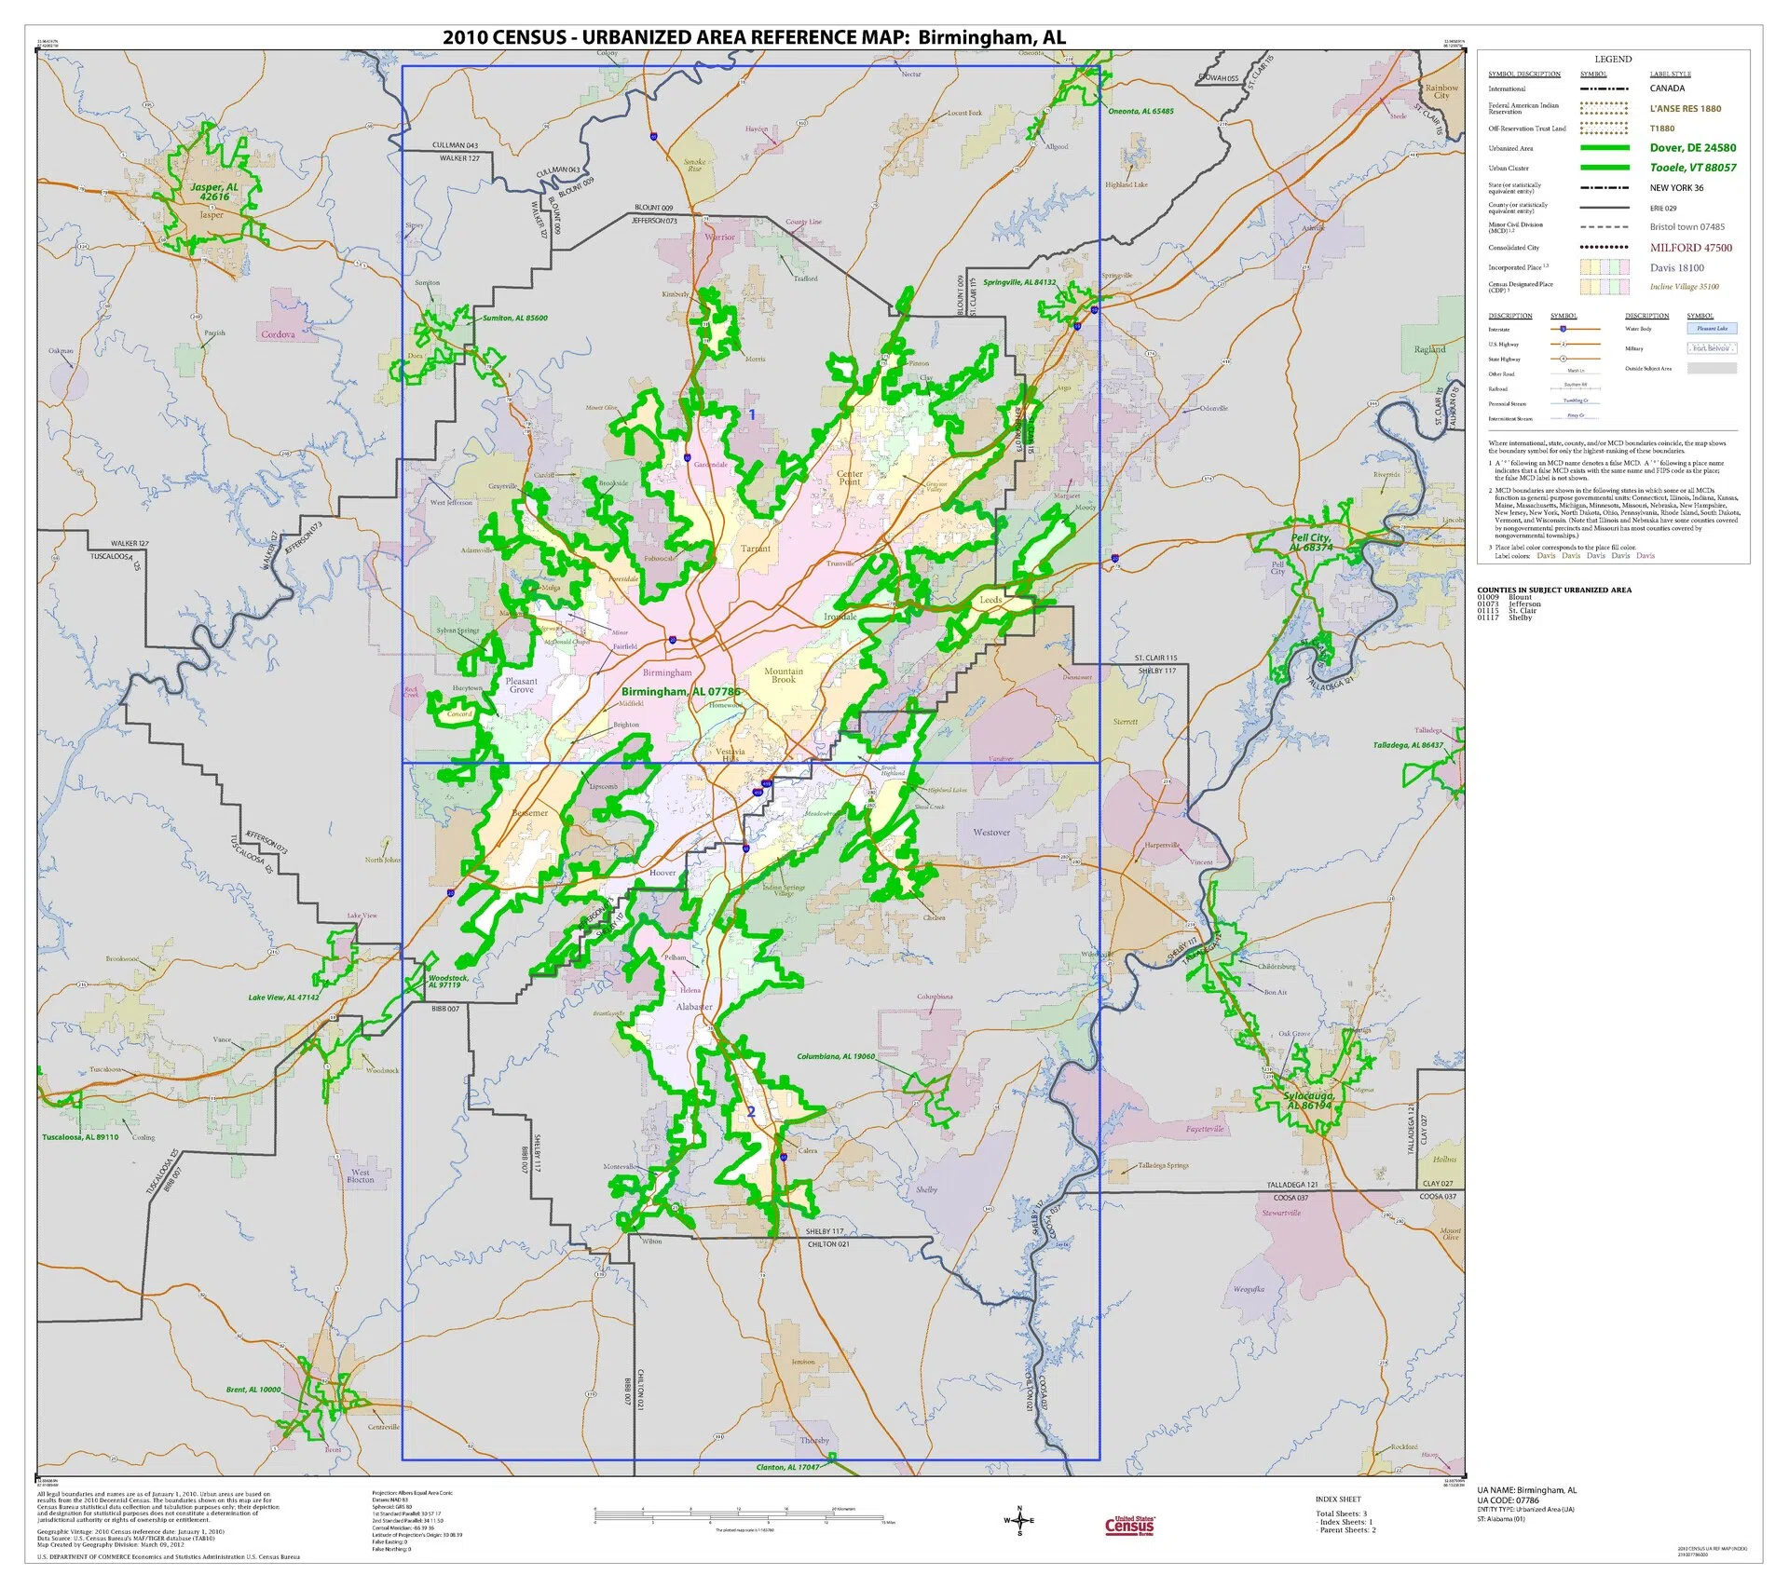Click the 'Oneonta, AL 65485' label
Screen dimensions: 1789x1588
click(x=1140, y=111)
